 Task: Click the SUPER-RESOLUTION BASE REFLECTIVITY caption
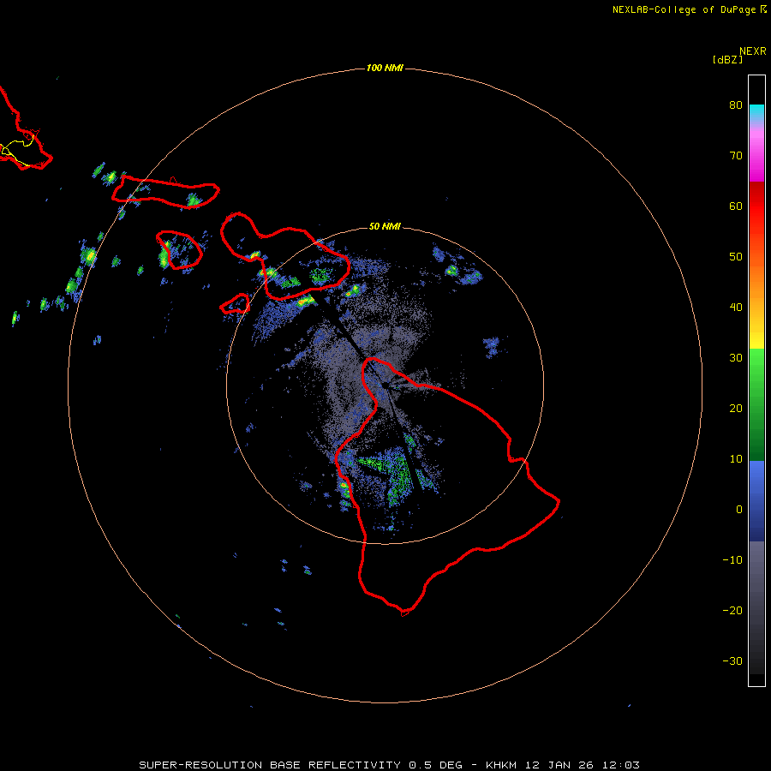coord(390,765)
